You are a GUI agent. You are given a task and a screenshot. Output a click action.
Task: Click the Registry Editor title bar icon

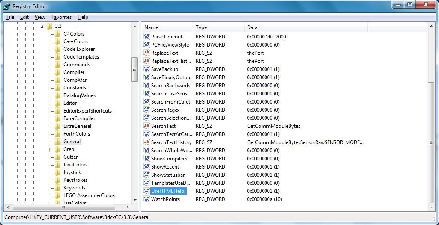click(7, 6)
